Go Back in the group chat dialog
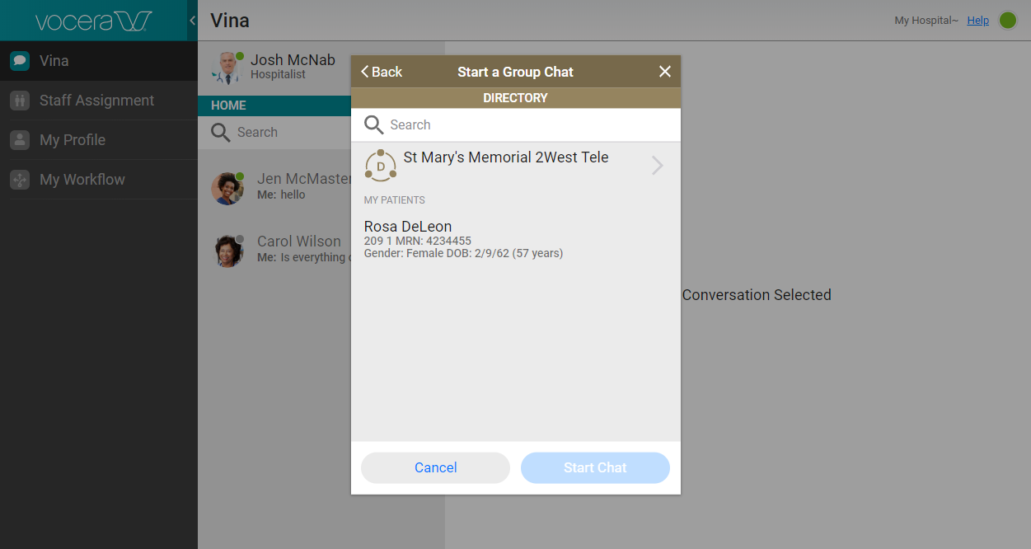The image size is (1031, 549). pyautogui.click(x=382, y=72)
